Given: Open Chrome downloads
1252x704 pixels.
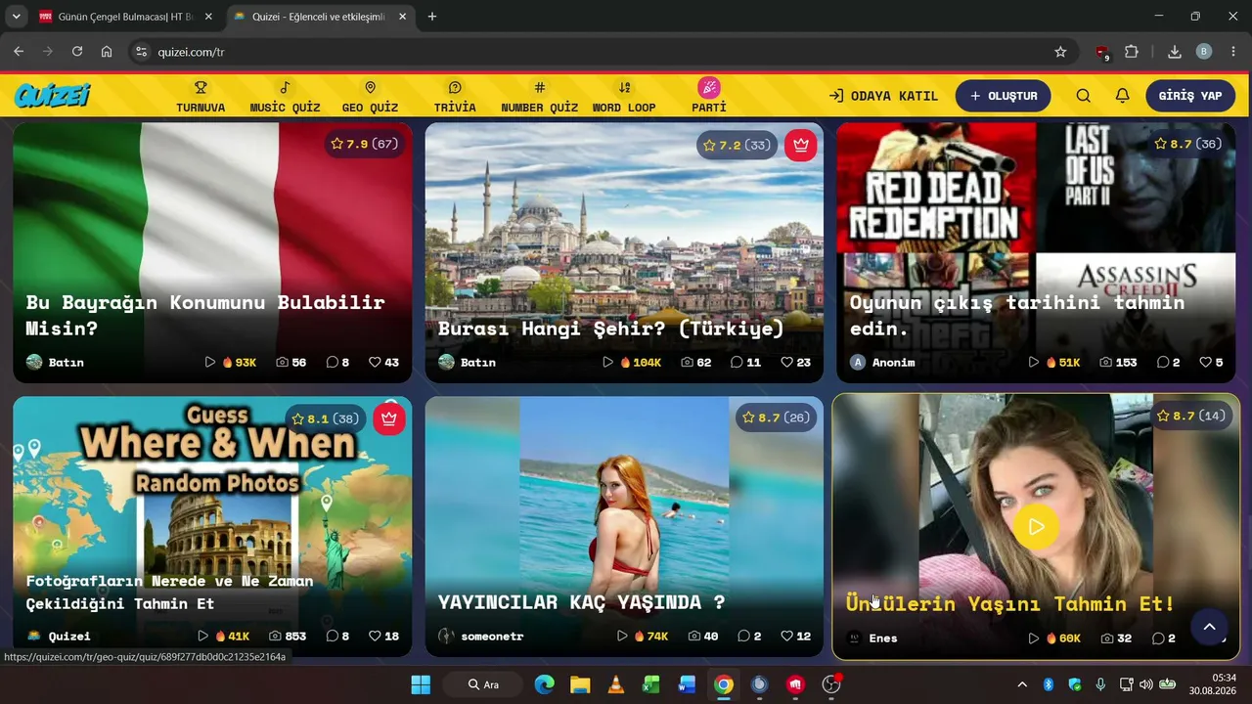Looking at the screenshot, I should [1175, 52].
